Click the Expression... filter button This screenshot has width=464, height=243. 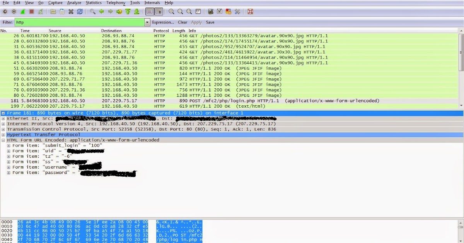163,22
